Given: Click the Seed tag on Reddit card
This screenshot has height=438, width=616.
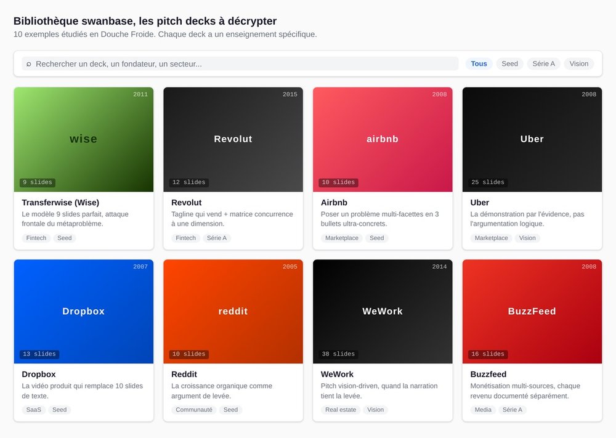Looking at the screenshot, I should tap(230, 410).
